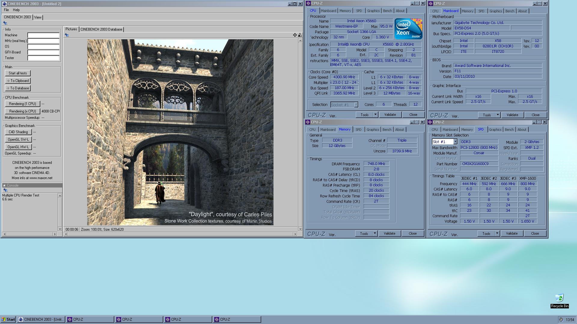Open the Tools dropdown arrow in CPU-Z SPD window
Image resolution: width=577 pixels, height=324 pixels.
[497, 233]
